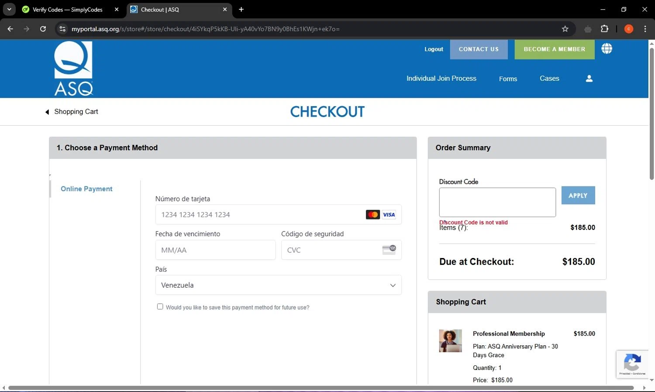The width and height of the screenshot is (655, 392).
Task: Select the Online Payment method tab
Action: 86,189
